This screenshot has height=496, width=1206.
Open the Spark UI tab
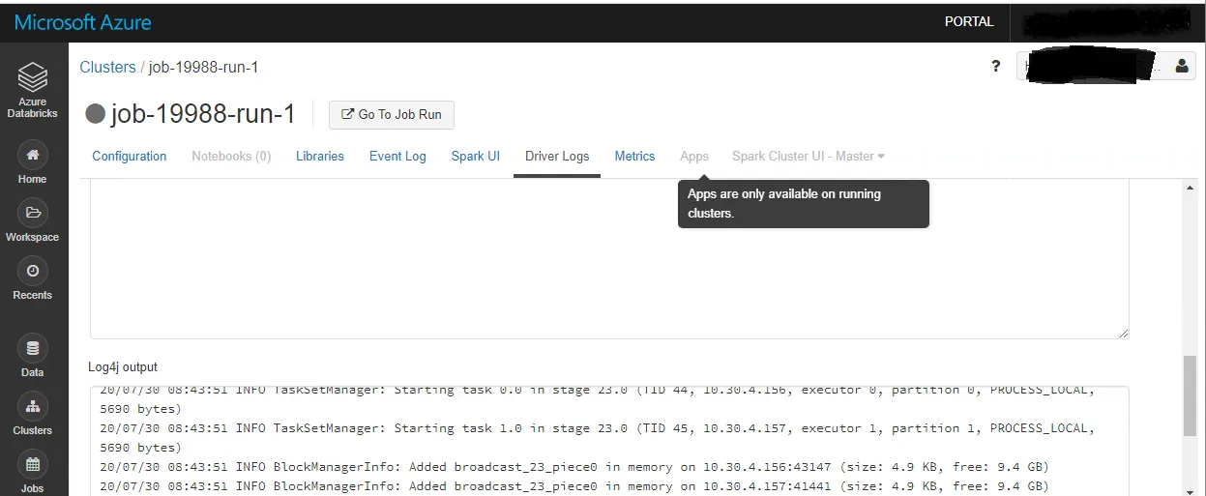pyautogui.click(x=476, y=156)
